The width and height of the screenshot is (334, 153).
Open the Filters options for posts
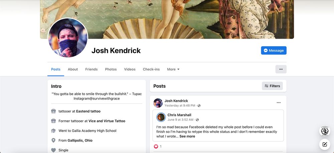[x=272, y=86]
